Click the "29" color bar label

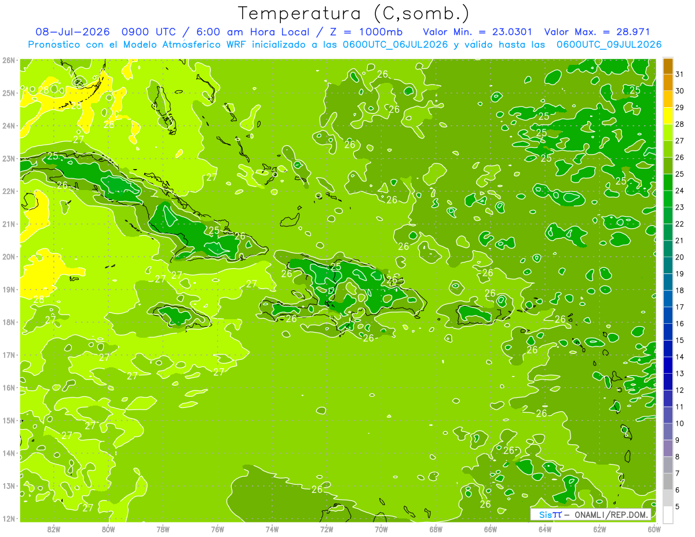[680, 108]
